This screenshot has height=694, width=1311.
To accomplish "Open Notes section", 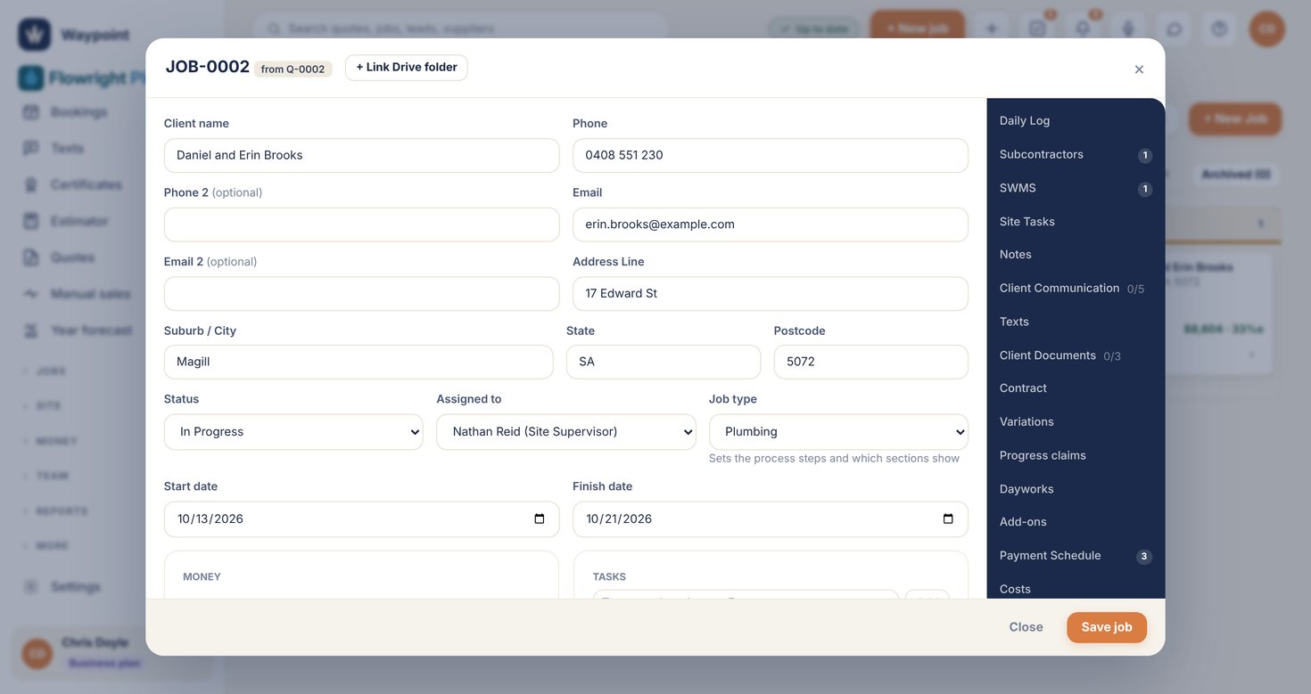I will coord(1076,255).
